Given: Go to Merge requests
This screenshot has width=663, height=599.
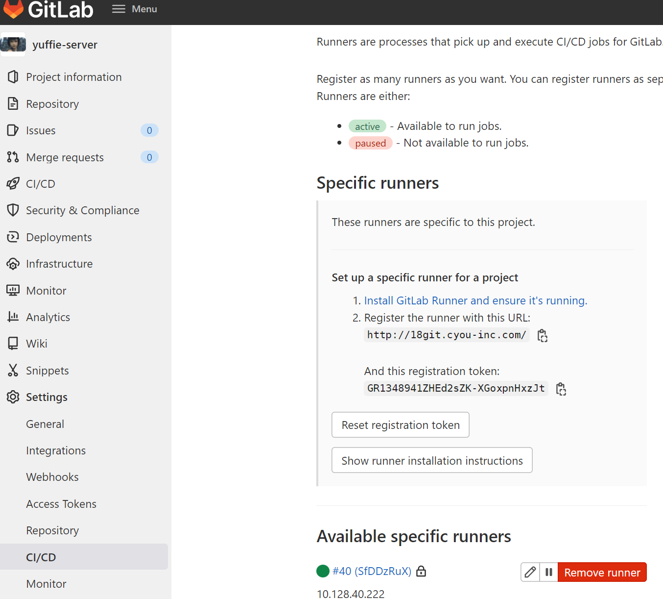Looking at the screenshot, I should [x=65, y=157].
